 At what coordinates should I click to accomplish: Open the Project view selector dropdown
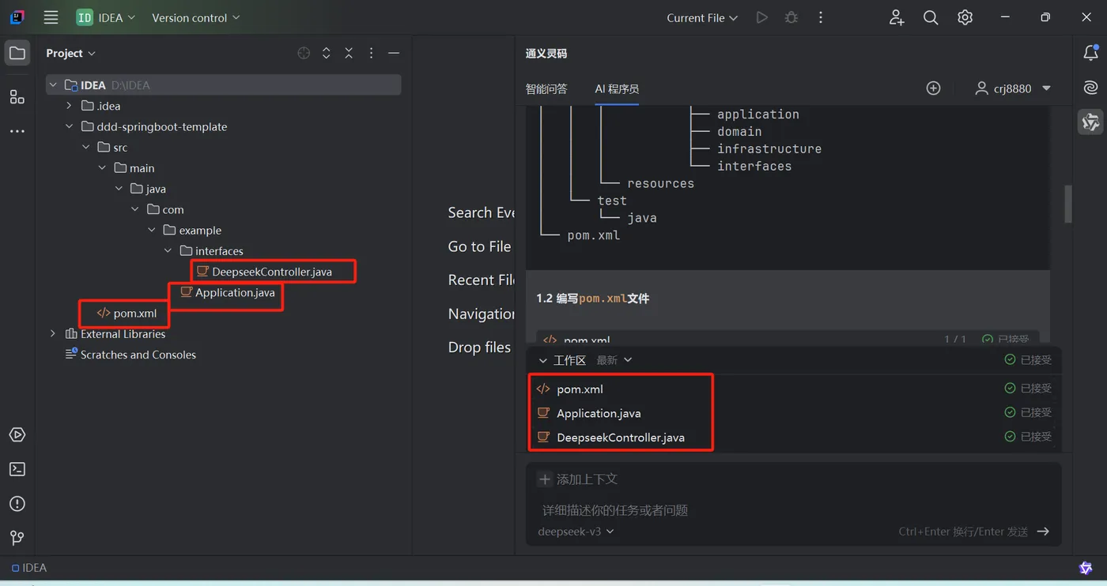pos(70,53)
